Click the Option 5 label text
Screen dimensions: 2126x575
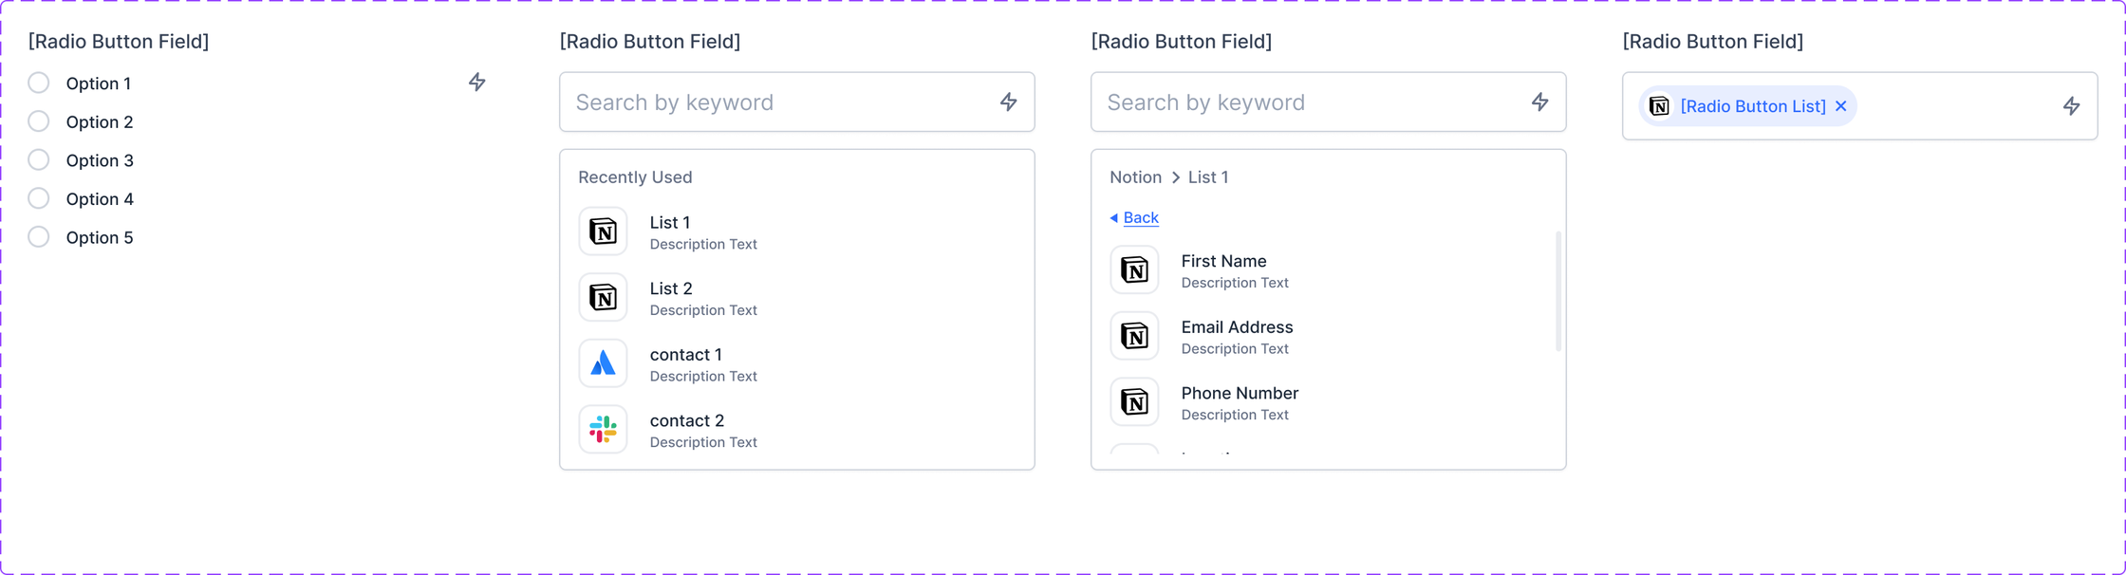(100, 237)
